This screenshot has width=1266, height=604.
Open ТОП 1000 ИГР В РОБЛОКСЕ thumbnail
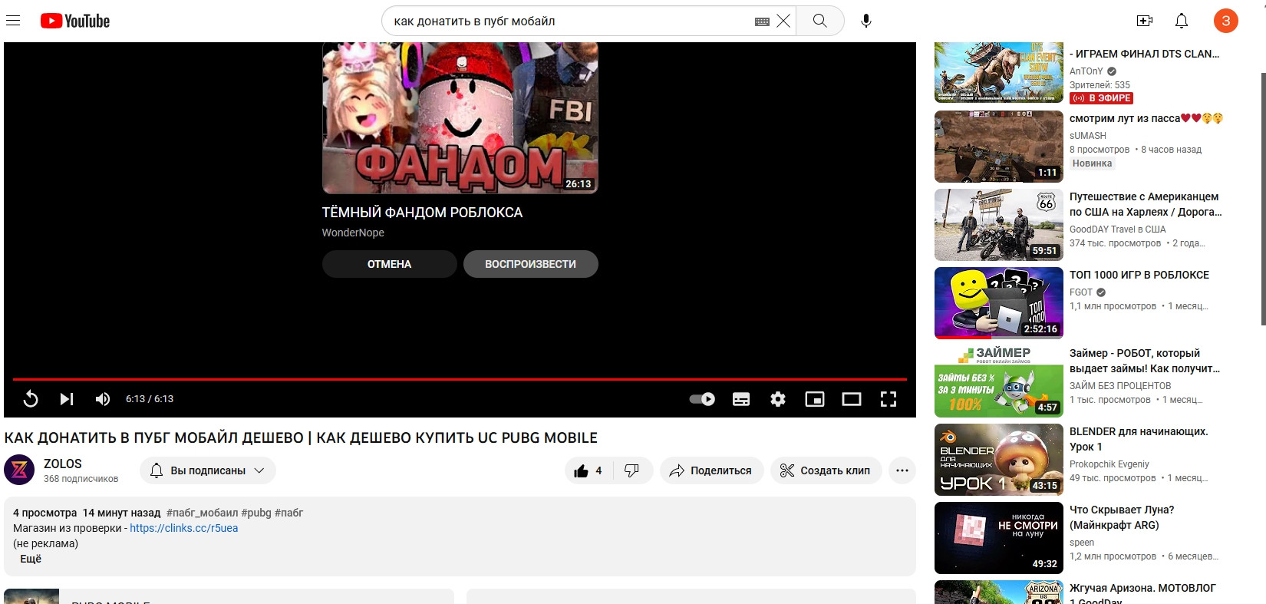tap(999, 303)
